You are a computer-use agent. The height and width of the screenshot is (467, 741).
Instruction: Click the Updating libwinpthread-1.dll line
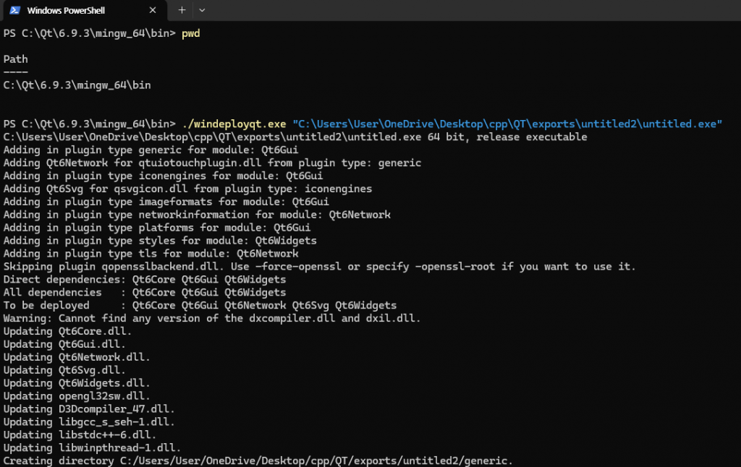coord(92,448)
